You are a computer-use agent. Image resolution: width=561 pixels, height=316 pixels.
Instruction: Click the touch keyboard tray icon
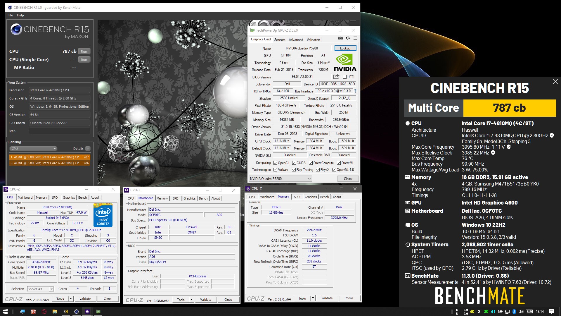(x=529, y=312)
